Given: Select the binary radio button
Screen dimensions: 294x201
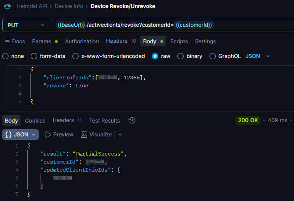Looking at the screenshot, I should pos(181,56).
